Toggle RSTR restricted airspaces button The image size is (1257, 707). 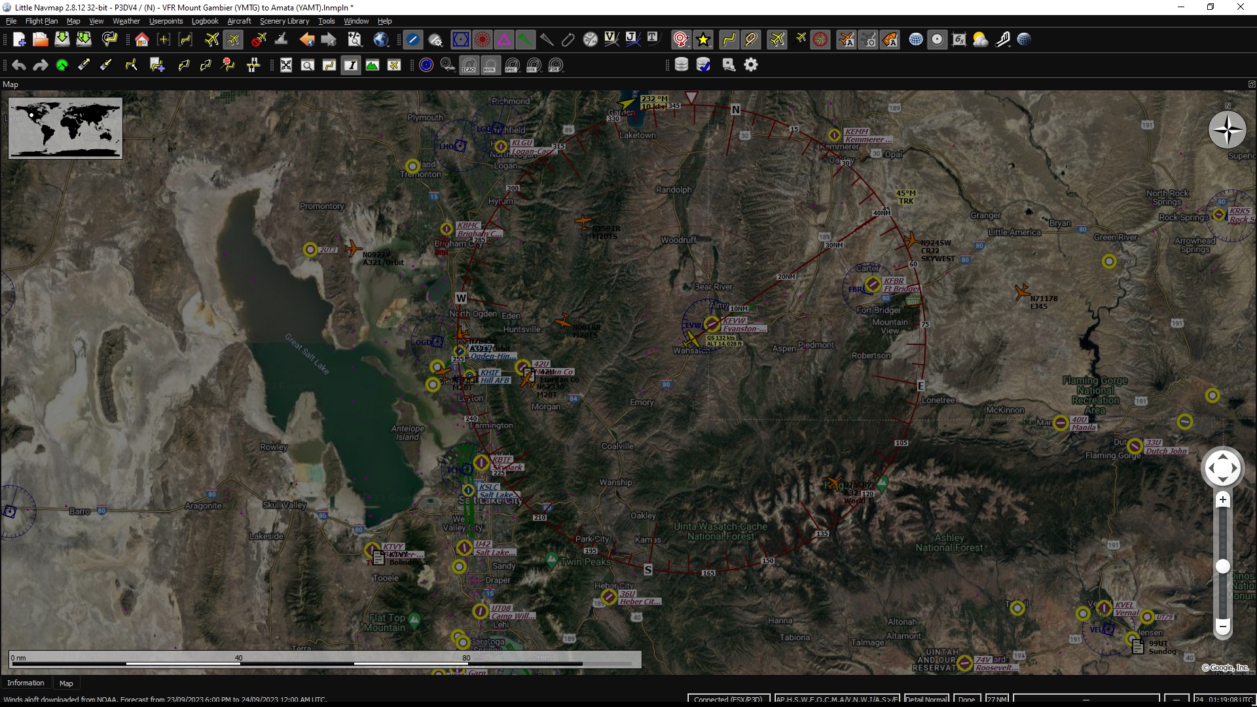(x=490, y=65)
